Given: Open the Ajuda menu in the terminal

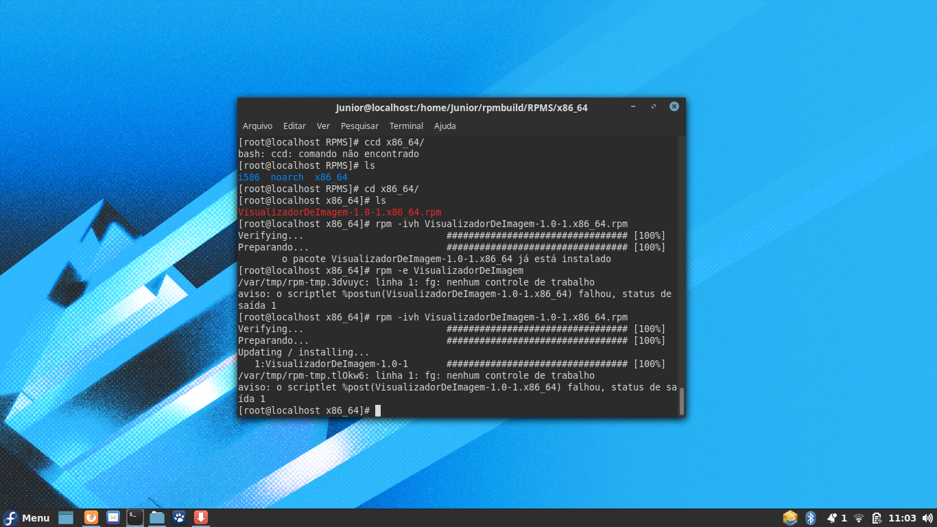Looking at the screenshot, I should [444, 126].
